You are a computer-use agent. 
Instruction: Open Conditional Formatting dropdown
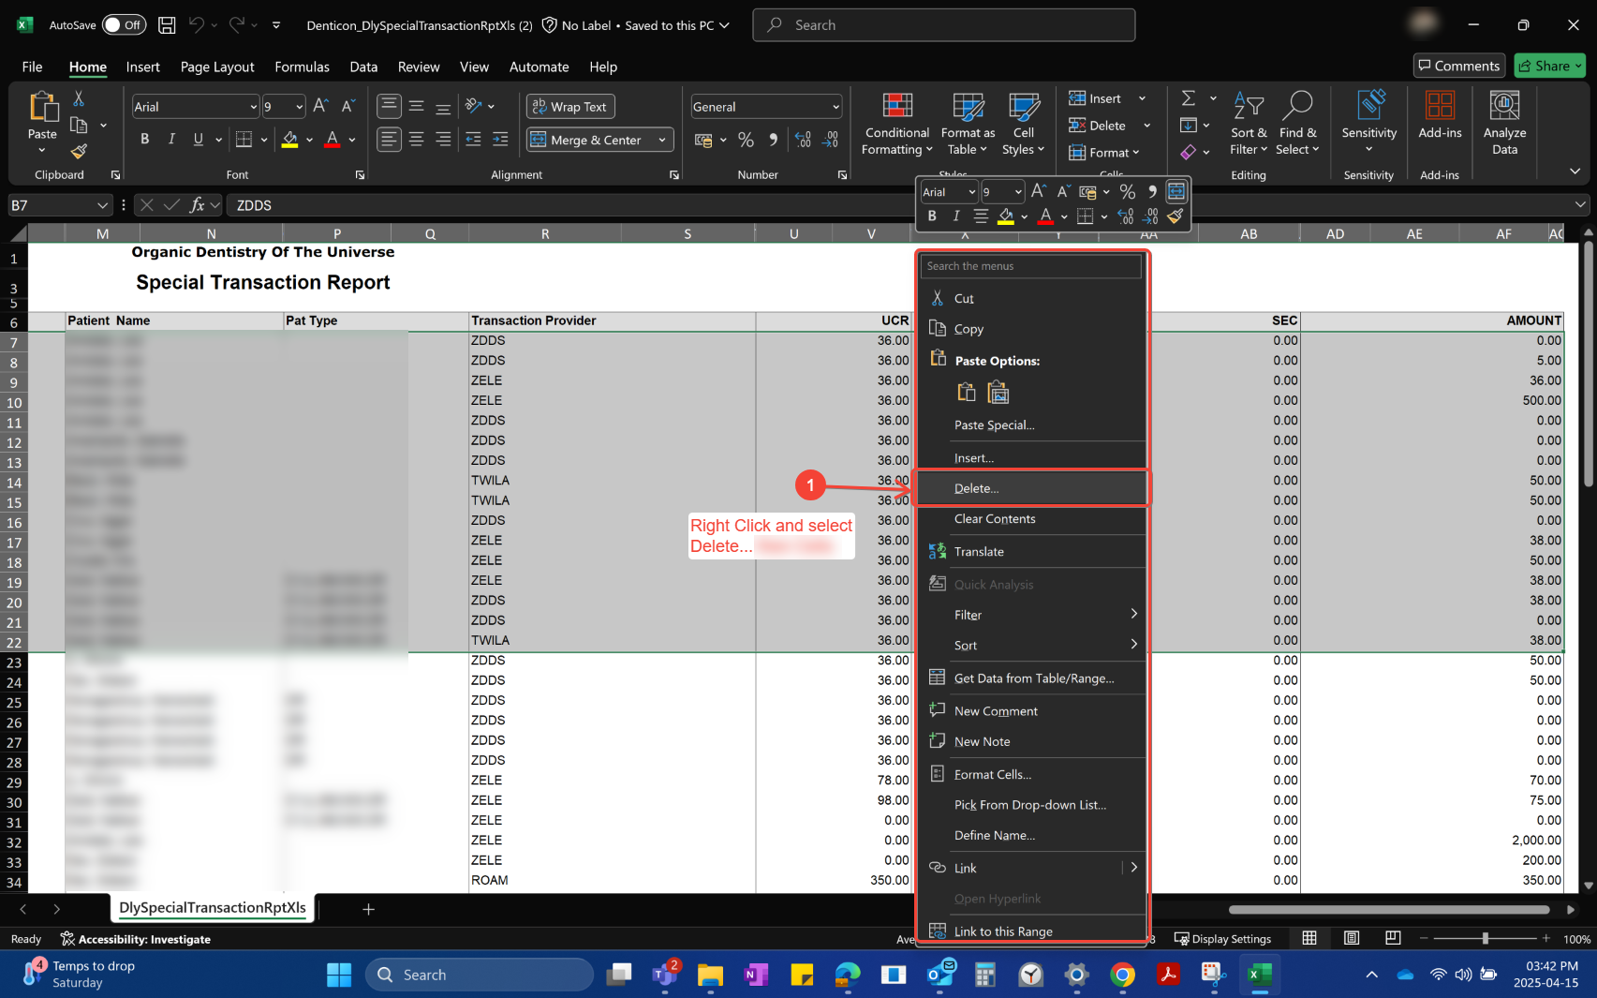tap(896, 124)
